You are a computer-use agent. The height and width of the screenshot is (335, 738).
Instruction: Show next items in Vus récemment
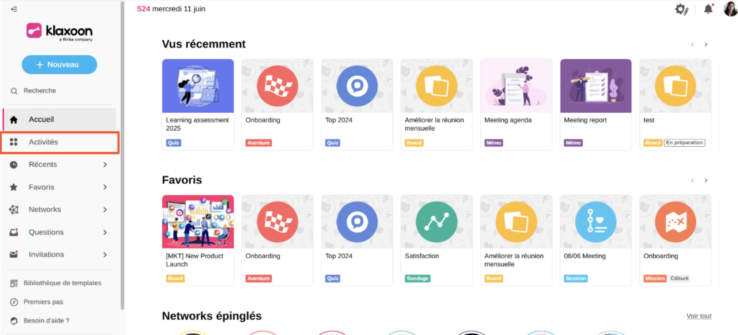click(x=706, y=44)
